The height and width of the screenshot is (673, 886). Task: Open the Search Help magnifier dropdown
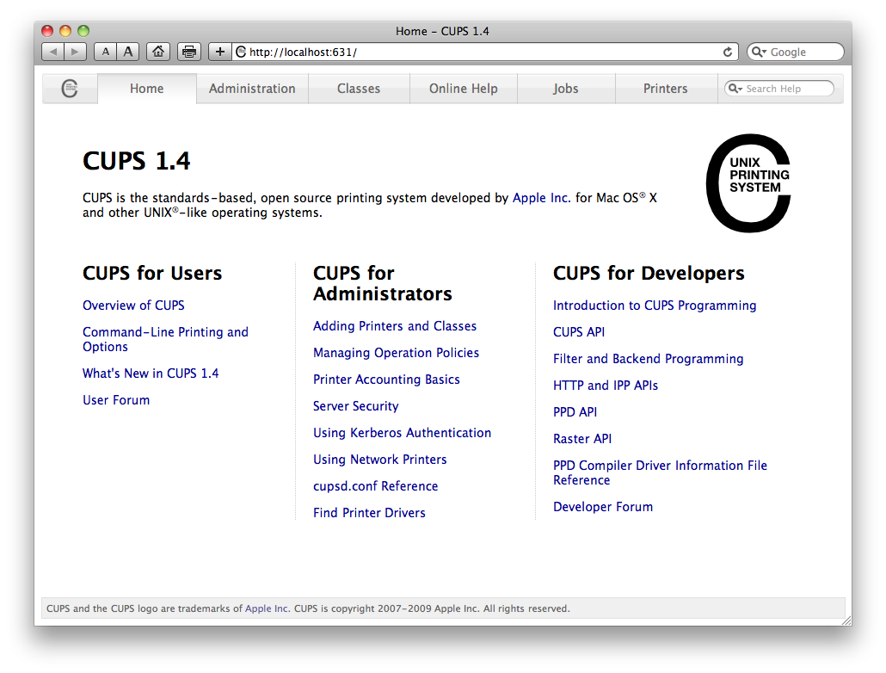coord(735,89)
